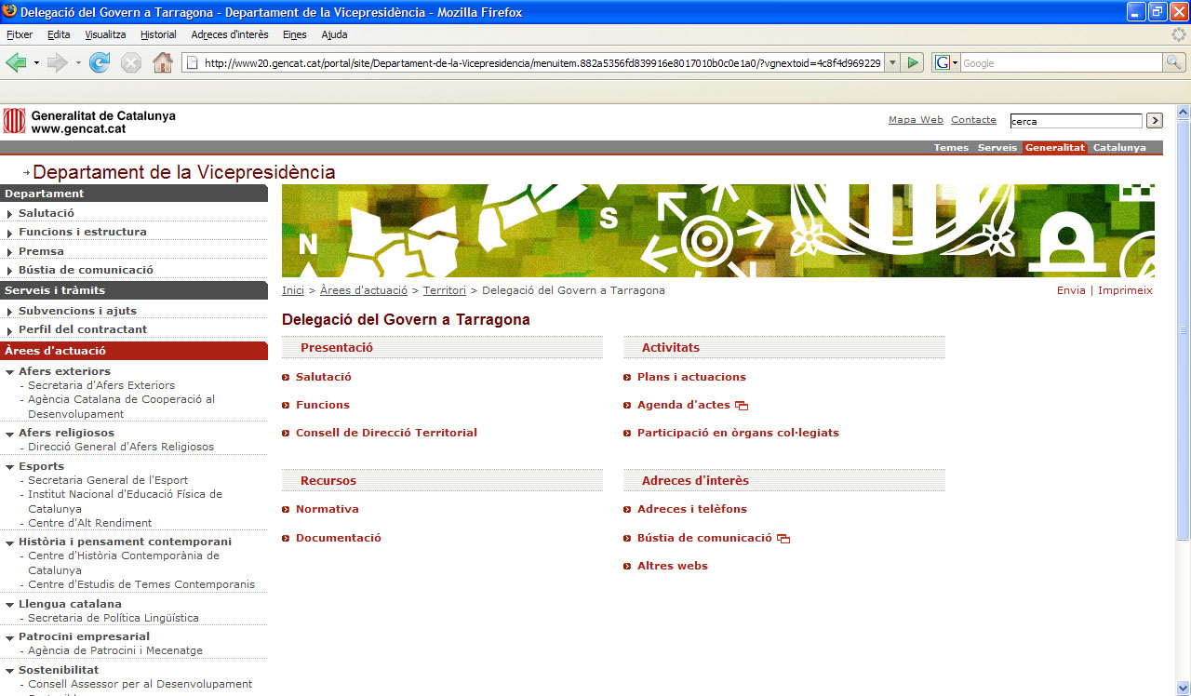Click the search magnifier icon in toolbar
Viewport: 1191px width, 696px height.
(1174, 63)
